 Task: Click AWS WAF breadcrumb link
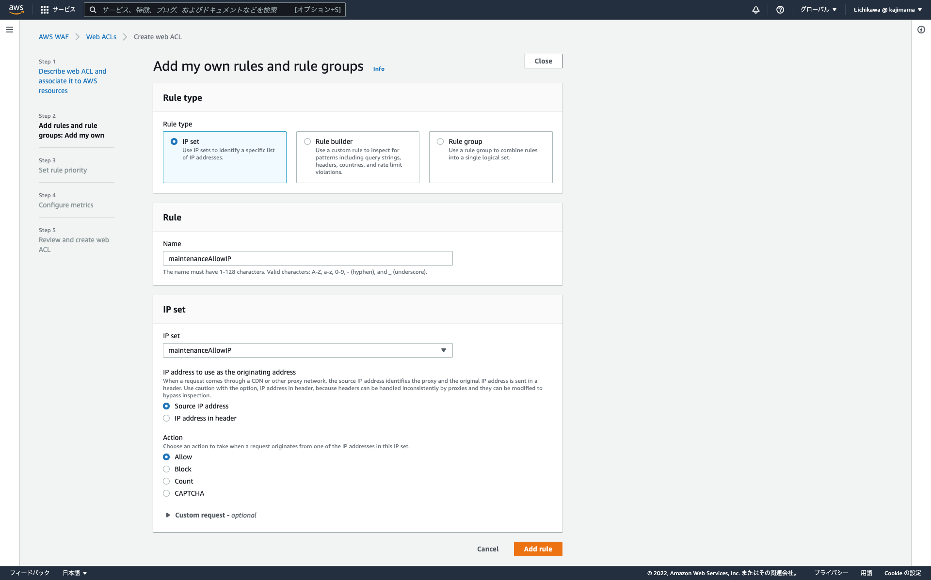pyautogui.click(x=54, y=37)
